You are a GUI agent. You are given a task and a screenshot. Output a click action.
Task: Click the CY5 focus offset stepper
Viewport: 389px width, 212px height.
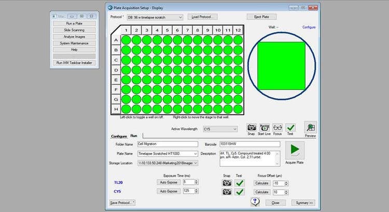(x=286, y=192)
